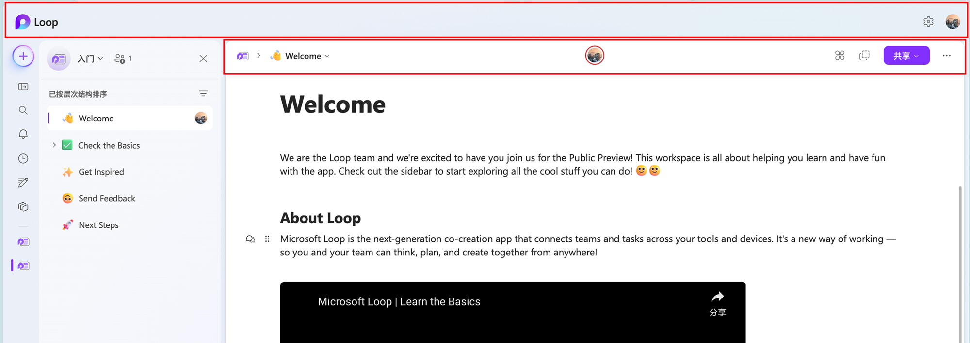Viewport: 970px width, 343px height.
Task: Open Loop components icon in left rail
Action: (x=23, y=207)
